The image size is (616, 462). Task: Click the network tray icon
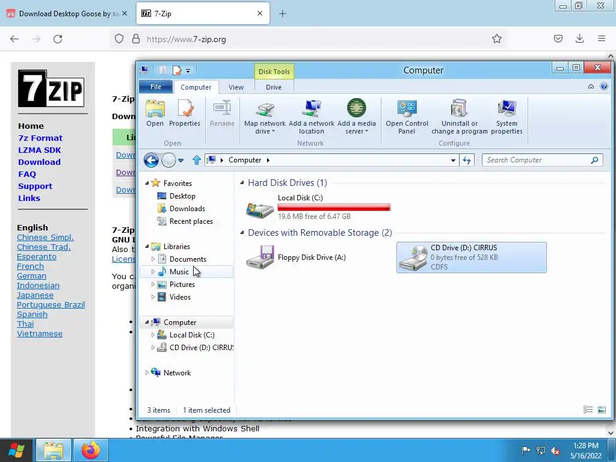point(541,451)
